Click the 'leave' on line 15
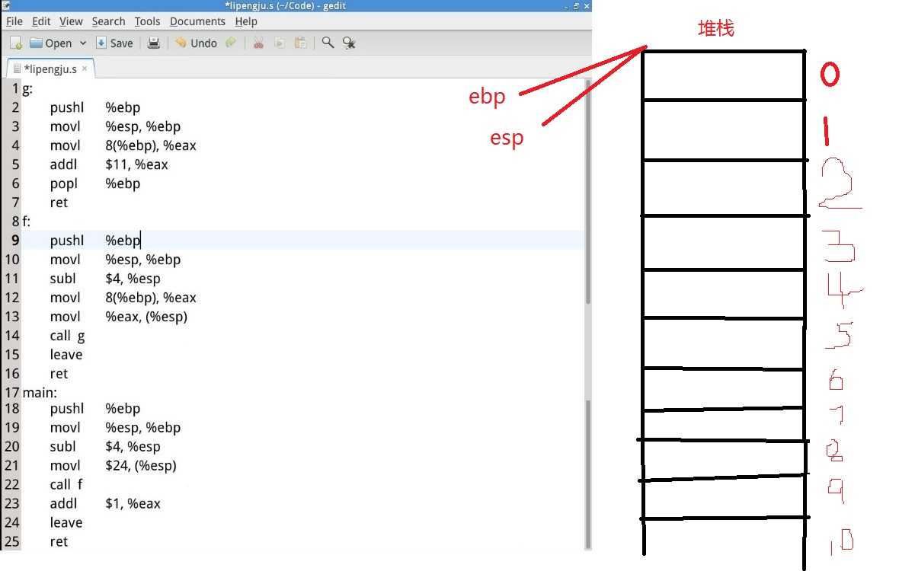 pos(66,355)
